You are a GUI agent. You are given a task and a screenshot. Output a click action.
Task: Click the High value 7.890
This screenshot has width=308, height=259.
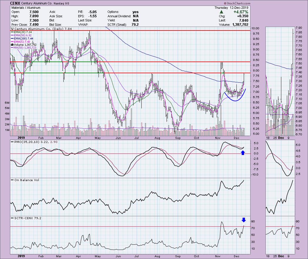click(x=34, y=16)
